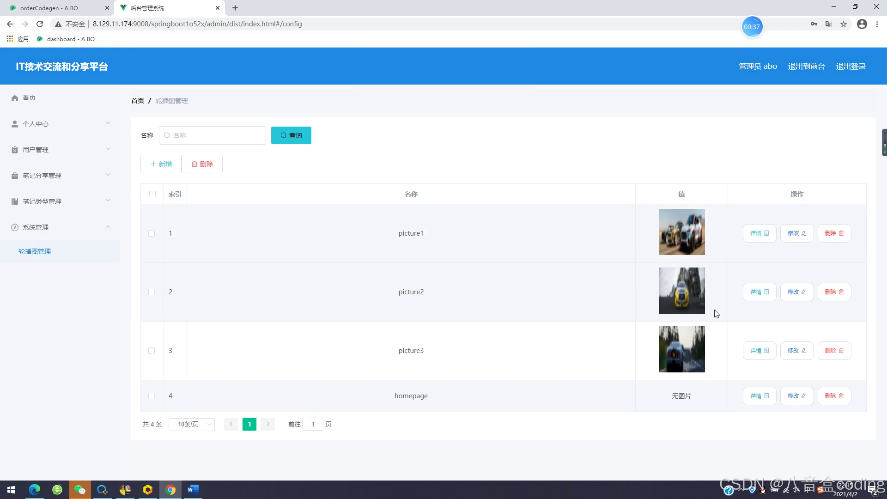Click the 查询 search button

pyautogui.click(x=291, y=135)
